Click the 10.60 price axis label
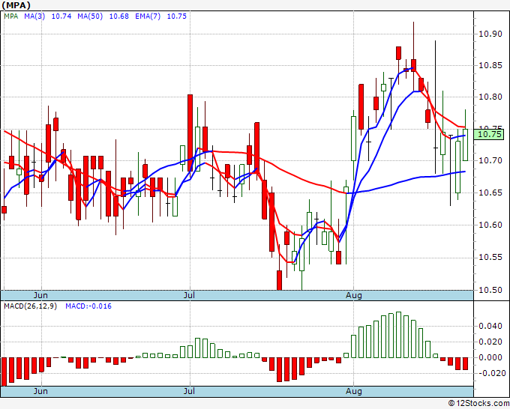This screenshot has height=409, width=510. tap(490, 225)
